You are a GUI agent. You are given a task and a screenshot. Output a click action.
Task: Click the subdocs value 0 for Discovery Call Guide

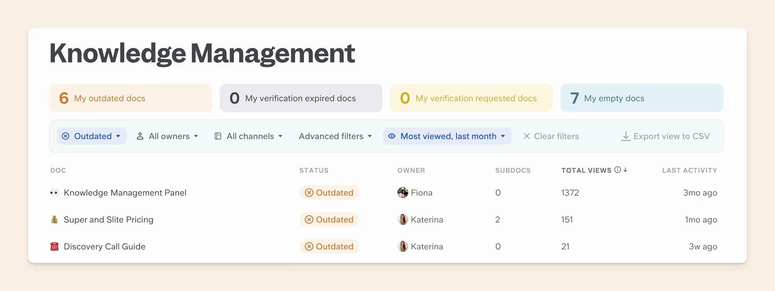[498, 246]
